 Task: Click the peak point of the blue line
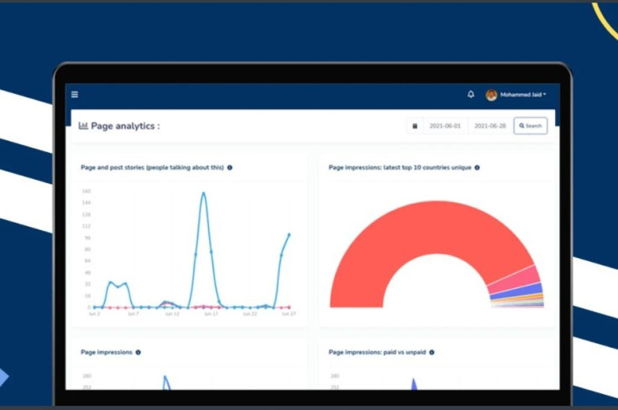[203, 193]
